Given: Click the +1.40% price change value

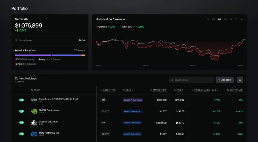Looking at the screenshot, I should [216, 123].
